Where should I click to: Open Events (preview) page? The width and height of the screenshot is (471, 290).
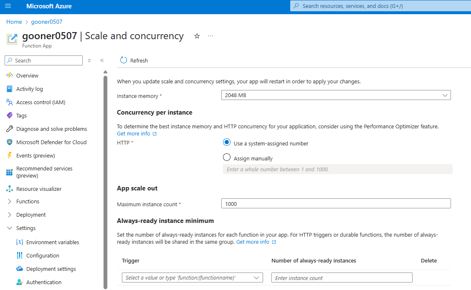[x=35, y=156]
